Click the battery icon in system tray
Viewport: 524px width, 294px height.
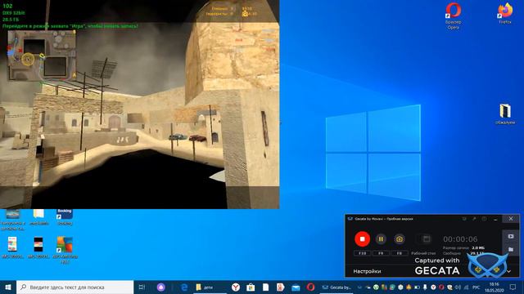[x=417, y=287]
